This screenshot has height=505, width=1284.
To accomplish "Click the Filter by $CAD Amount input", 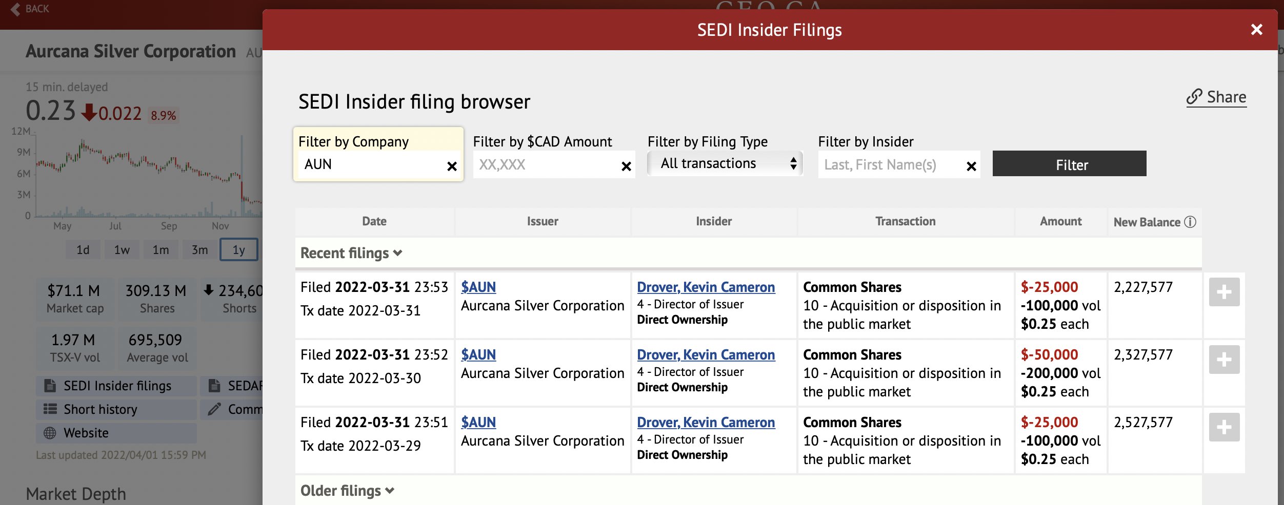I will [546, 165].
